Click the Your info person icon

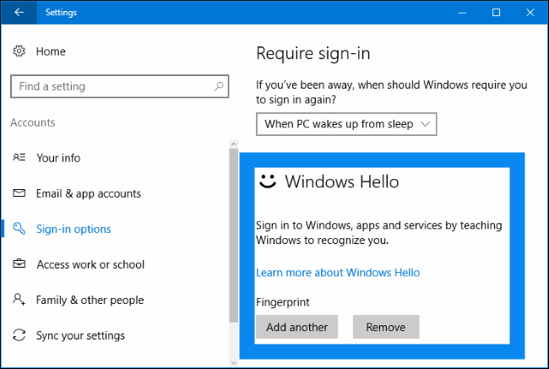tap(19, 158)
